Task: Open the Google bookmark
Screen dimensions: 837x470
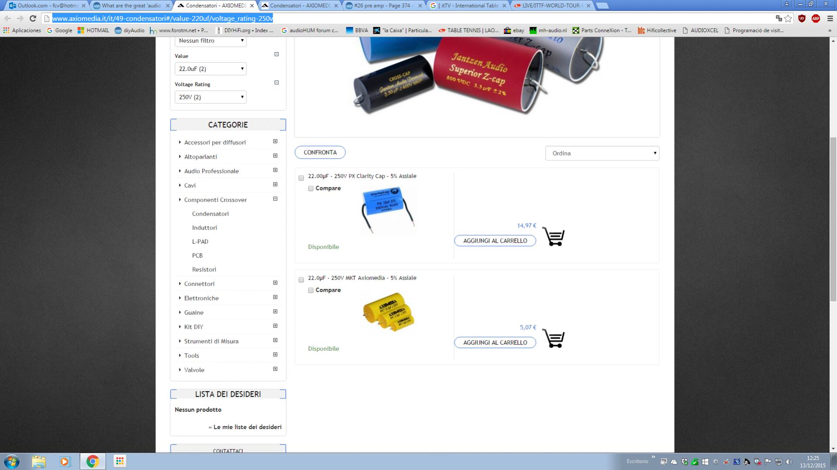Action: 59,30
